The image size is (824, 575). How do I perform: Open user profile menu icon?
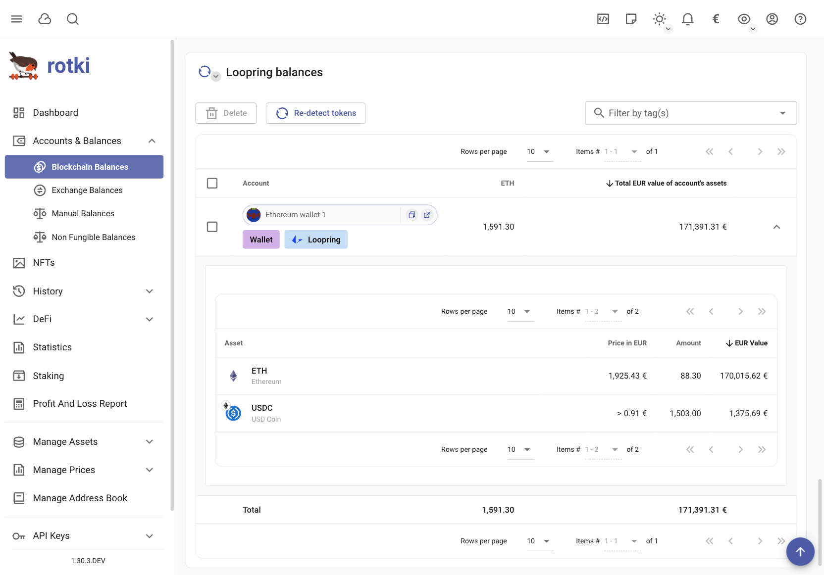pos(772,19)
